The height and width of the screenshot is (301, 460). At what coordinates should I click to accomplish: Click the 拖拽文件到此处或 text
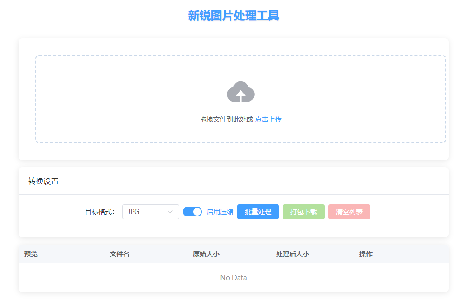coord(226,119)
